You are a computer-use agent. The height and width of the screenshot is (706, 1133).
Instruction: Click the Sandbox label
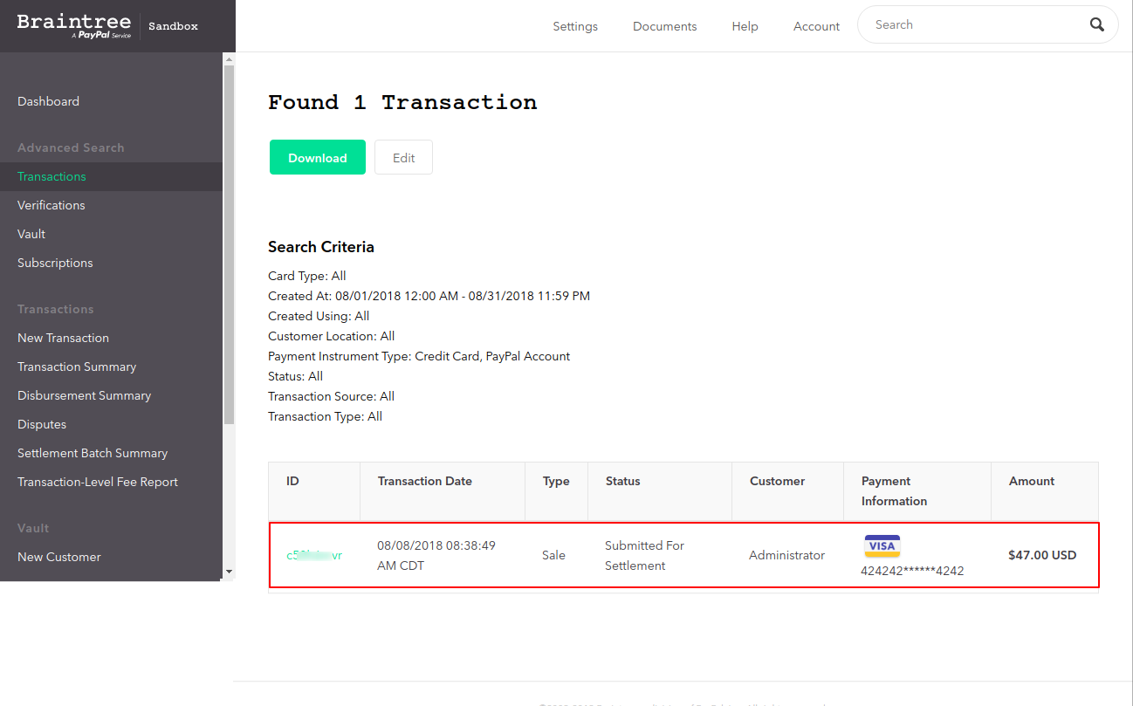click(173, 26)
